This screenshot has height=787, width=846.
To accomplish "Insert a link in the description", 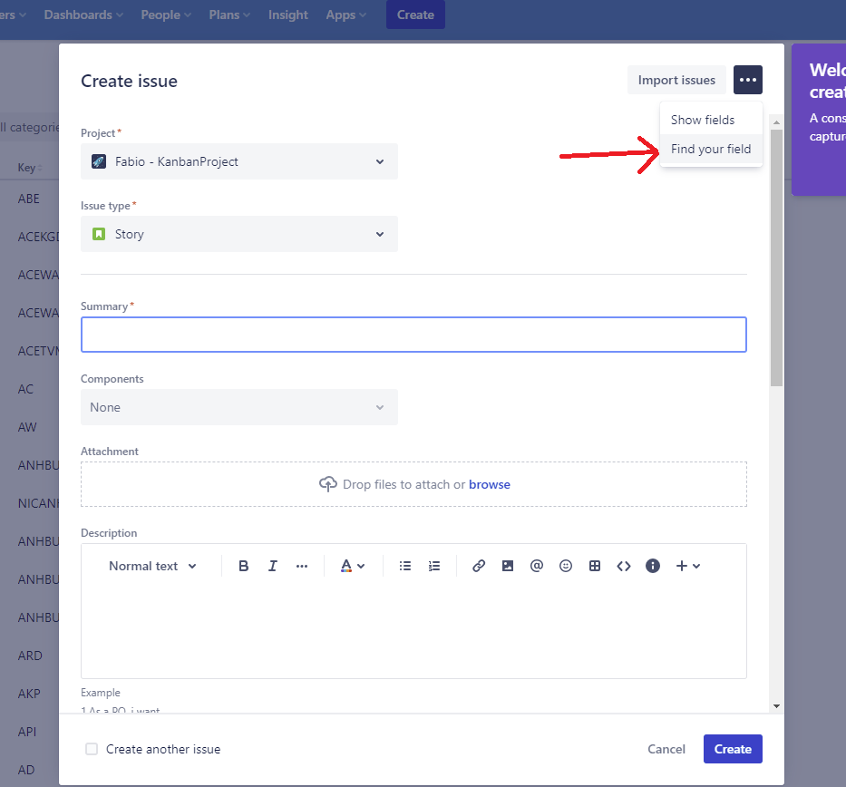I will click(x=478, y=565).
